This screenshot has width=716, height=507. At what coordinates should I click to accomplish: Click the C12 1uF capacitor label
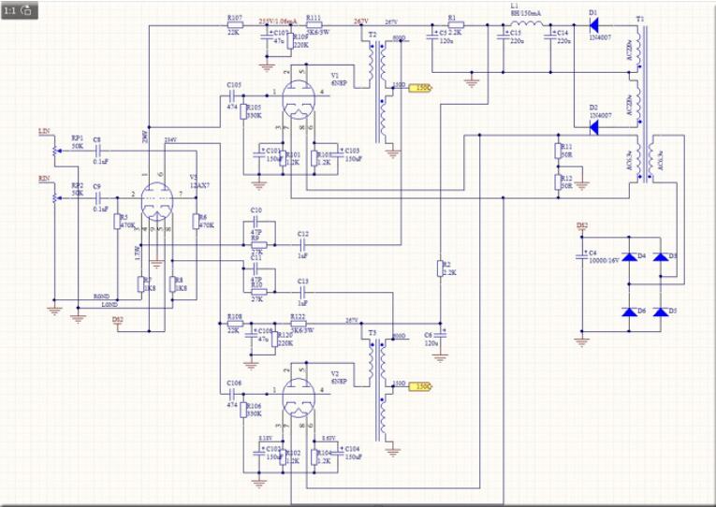302,234
